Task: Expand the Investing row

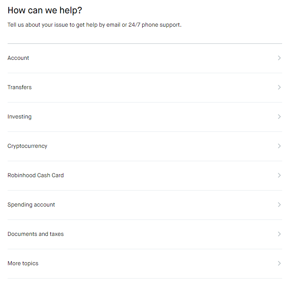Action: click(x=145, y=117)
